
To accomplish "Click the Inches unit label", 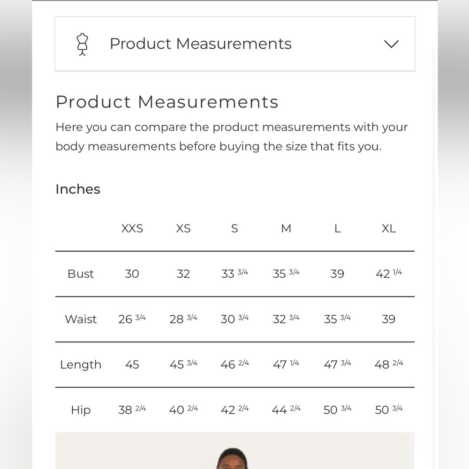I will point(78,189).
